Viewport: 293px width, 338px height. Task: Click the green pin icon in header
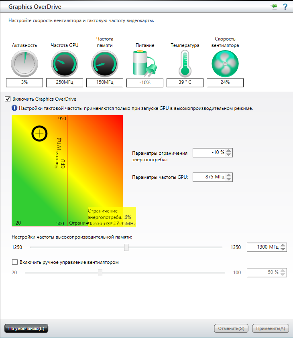[x=274, y=6]
